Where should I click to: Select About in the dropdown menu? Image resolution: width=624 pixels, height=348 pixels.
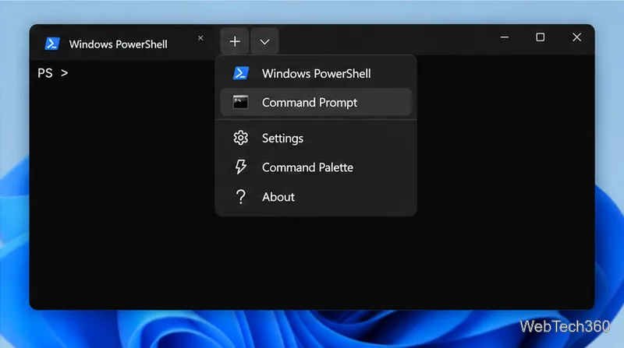click(316, 197)
